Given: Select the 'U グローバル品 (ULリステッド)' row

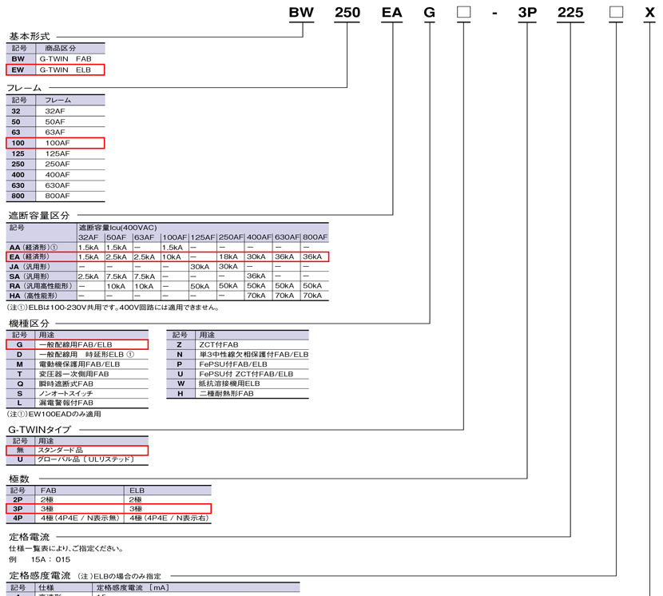Looking at the screenshot, I should (x=77, y=459).
